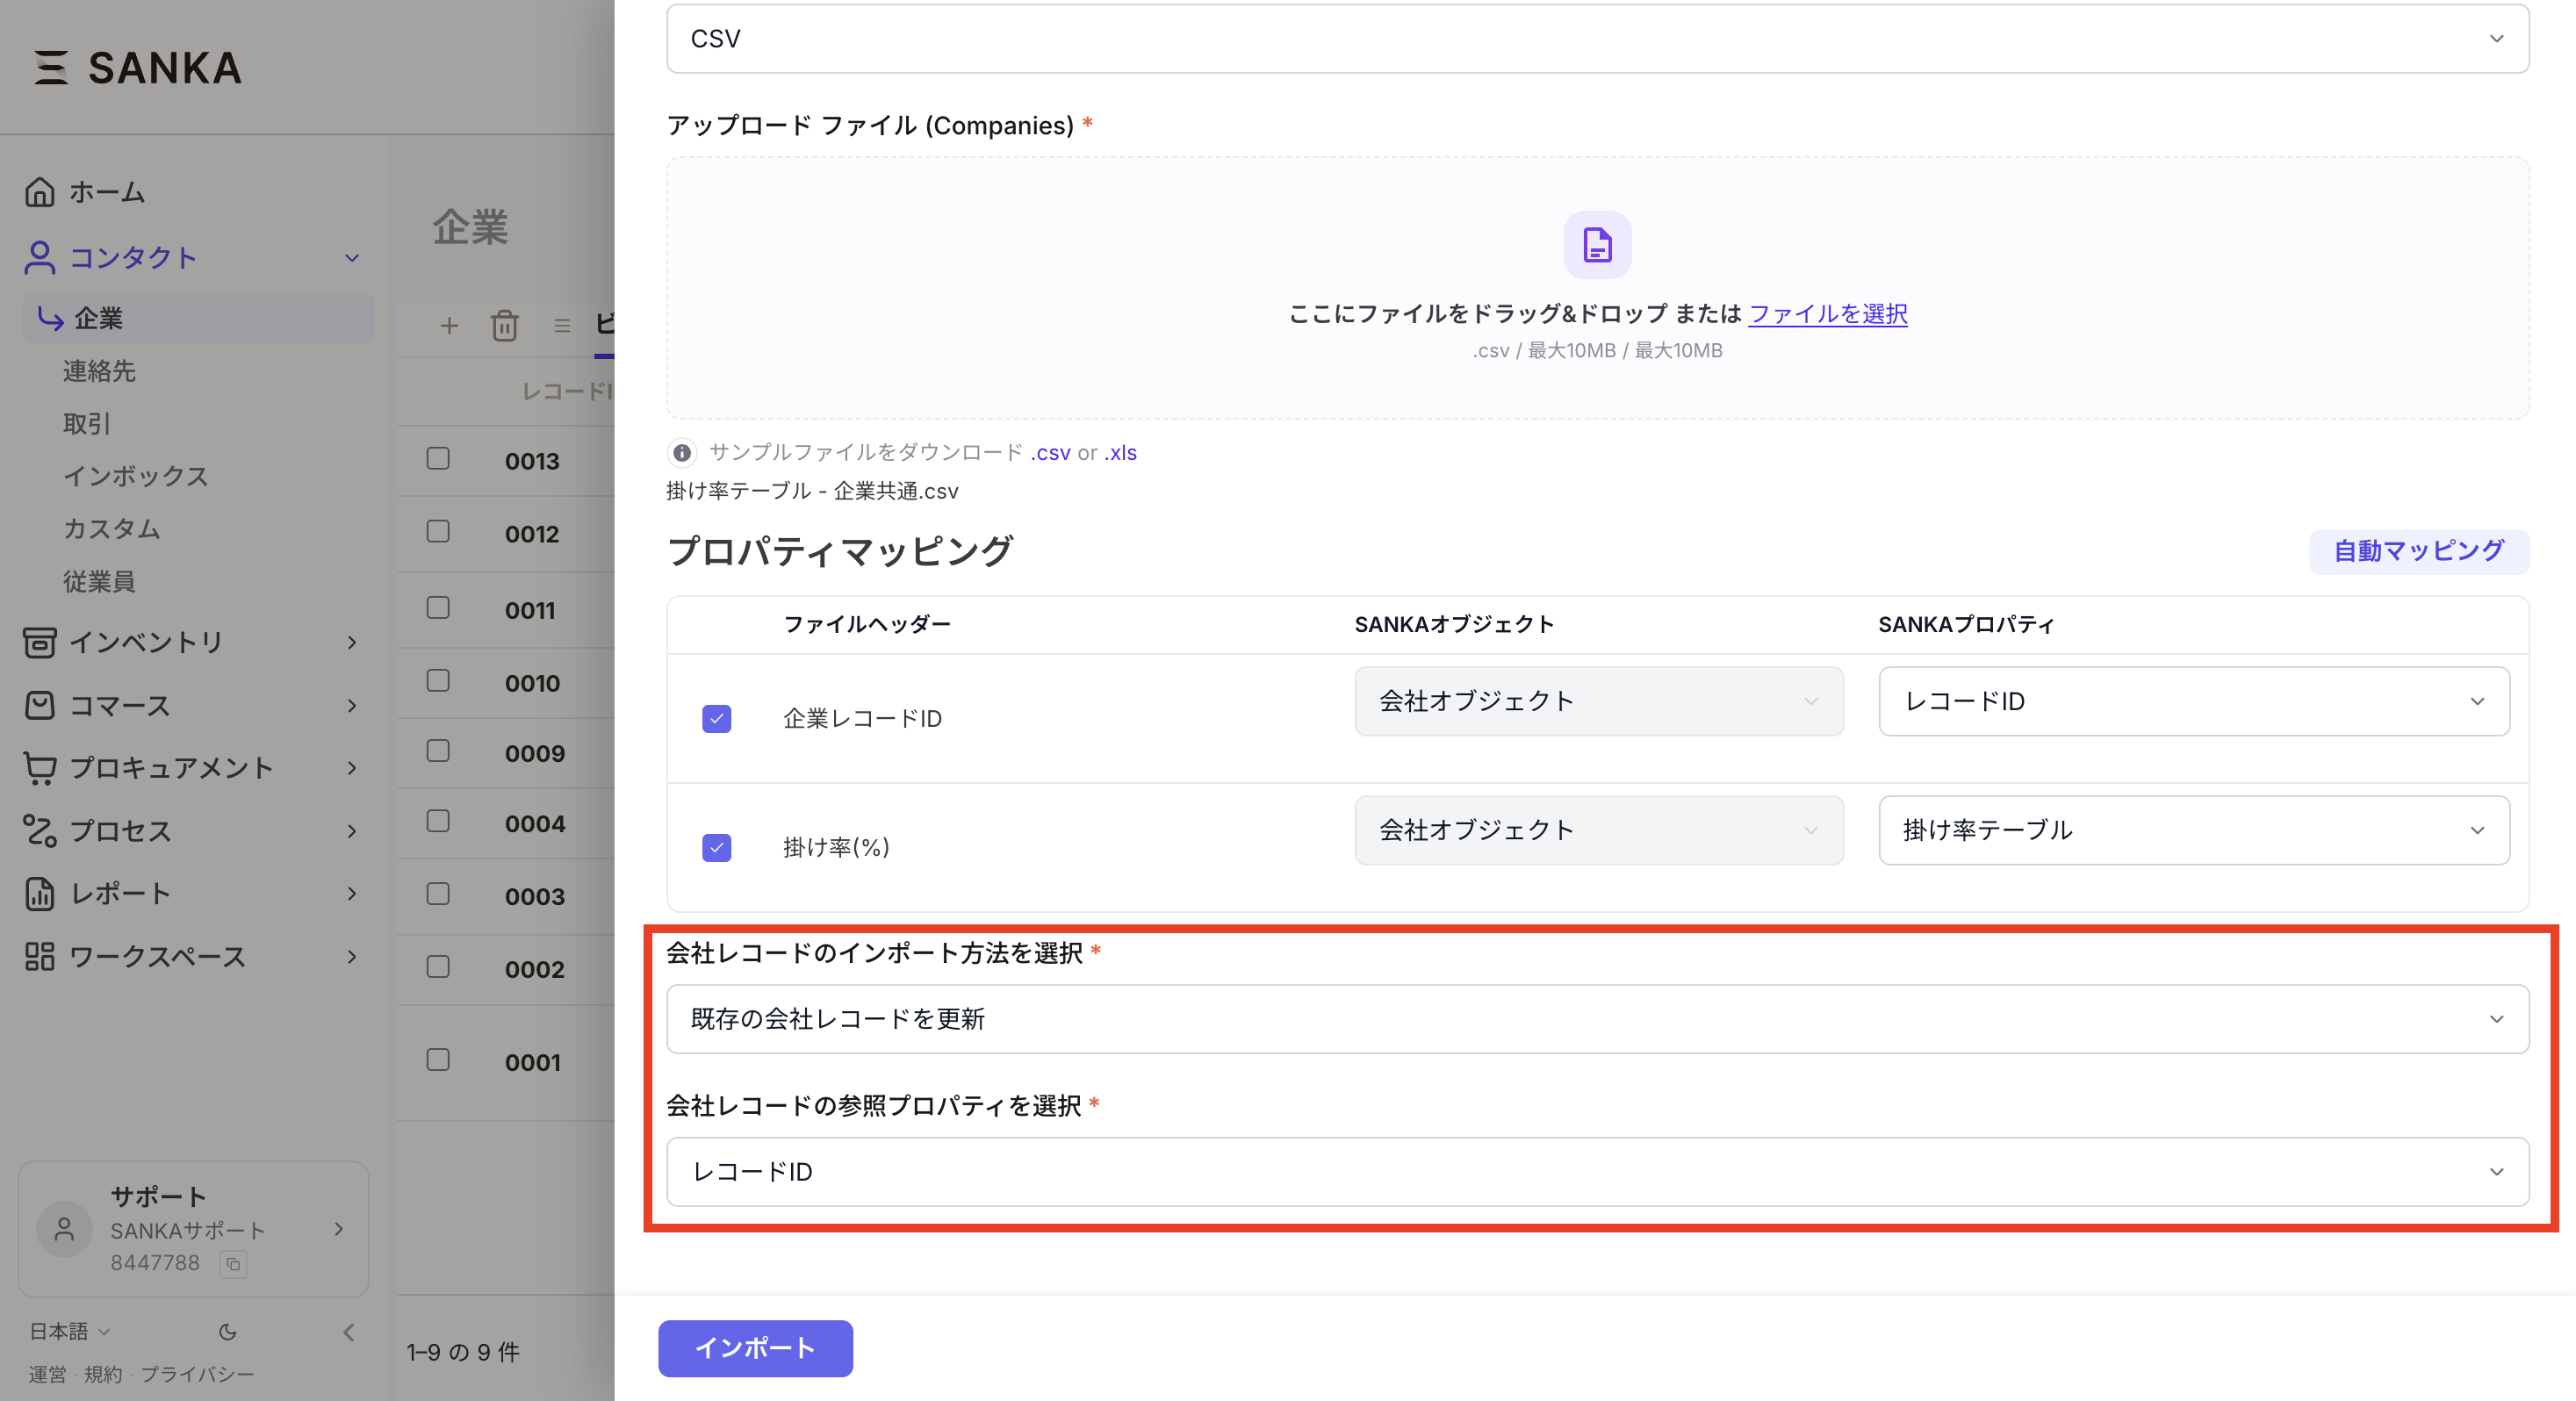Click the plus add record icon

pos(449,325)
